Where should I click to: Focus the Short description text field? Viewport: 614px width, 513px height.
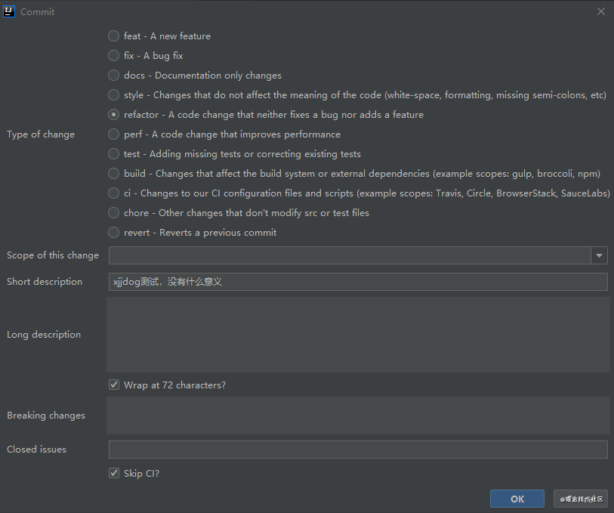(358, 282)
